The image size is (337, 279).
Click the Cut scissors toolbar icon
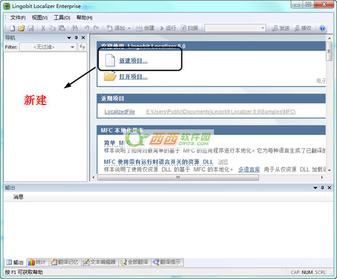click(x=43, y=28)
